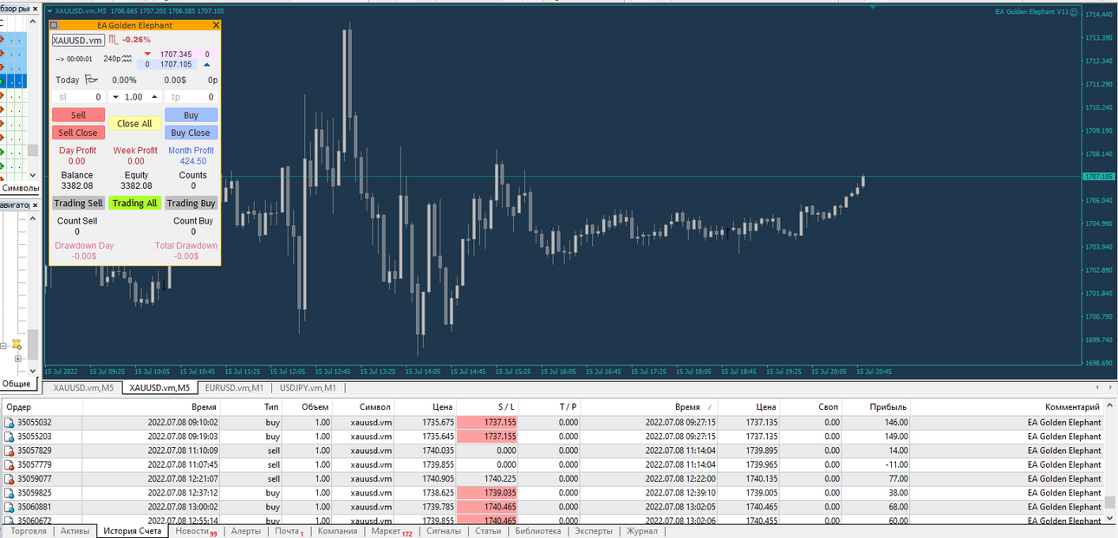The height and width of the screenshot is (538, 1118).
Task: Click the Buy Close button
Action: pyautogui.click(x=191, y=133)
